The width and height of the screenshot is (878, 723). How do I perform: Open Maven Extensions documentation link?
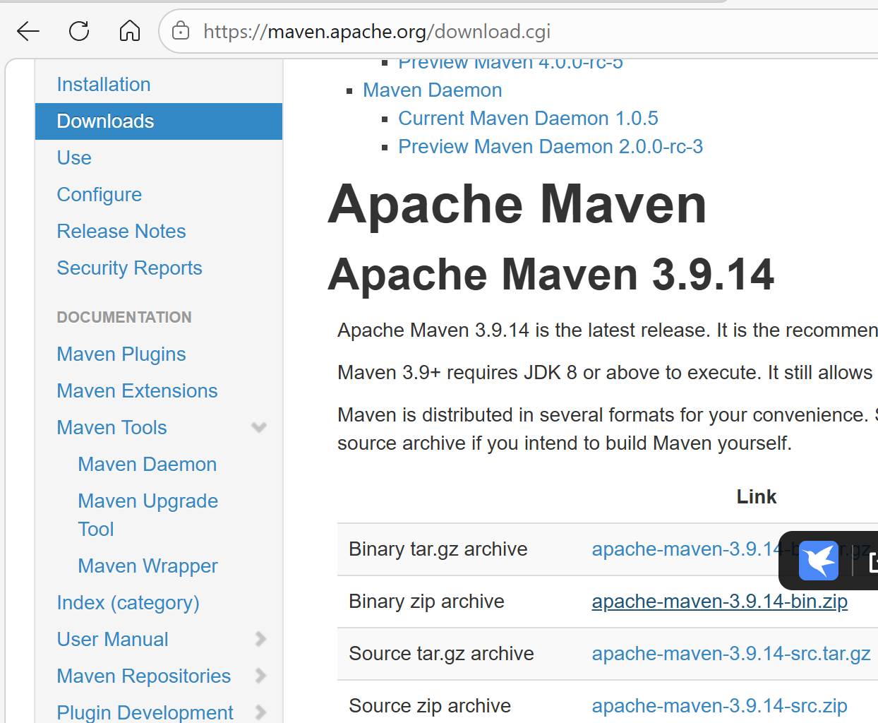138,391
